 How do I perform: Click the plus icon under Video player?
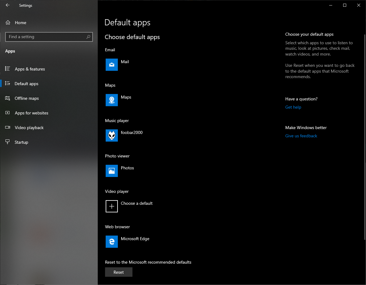pyautogui.click(x=112, y=206)
